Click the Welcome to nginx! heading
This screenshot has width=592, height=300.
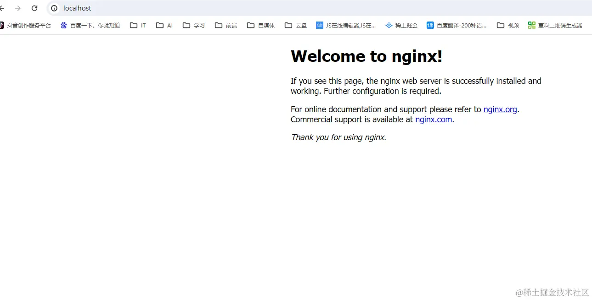(x=366, y=56)
